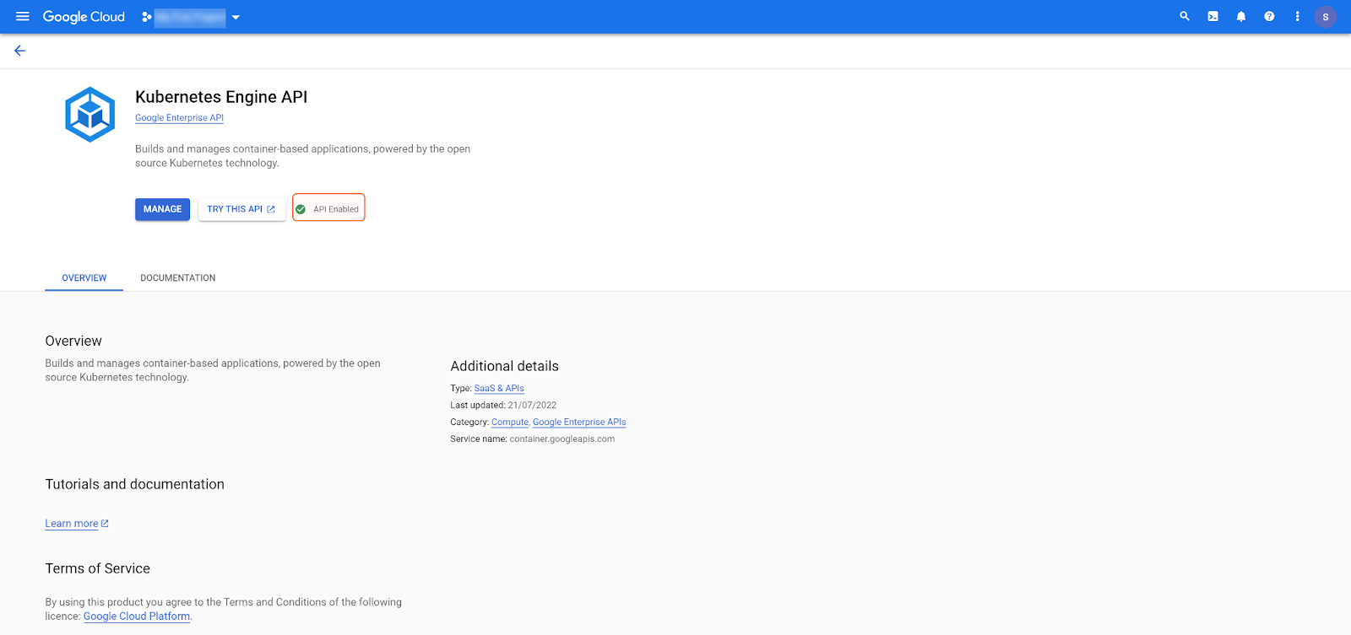Switch to the OVERVIEW tab
The height and width of the screenshot is (635, 1351).
coord(84,278)
